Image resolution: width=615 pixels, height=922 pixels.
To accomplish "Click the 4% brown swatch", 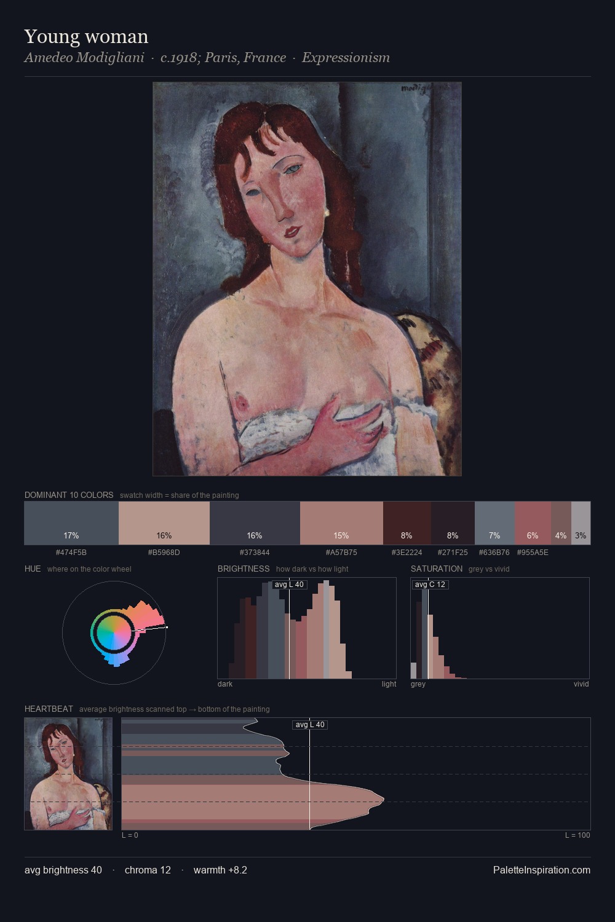I will tap(561, 523).
